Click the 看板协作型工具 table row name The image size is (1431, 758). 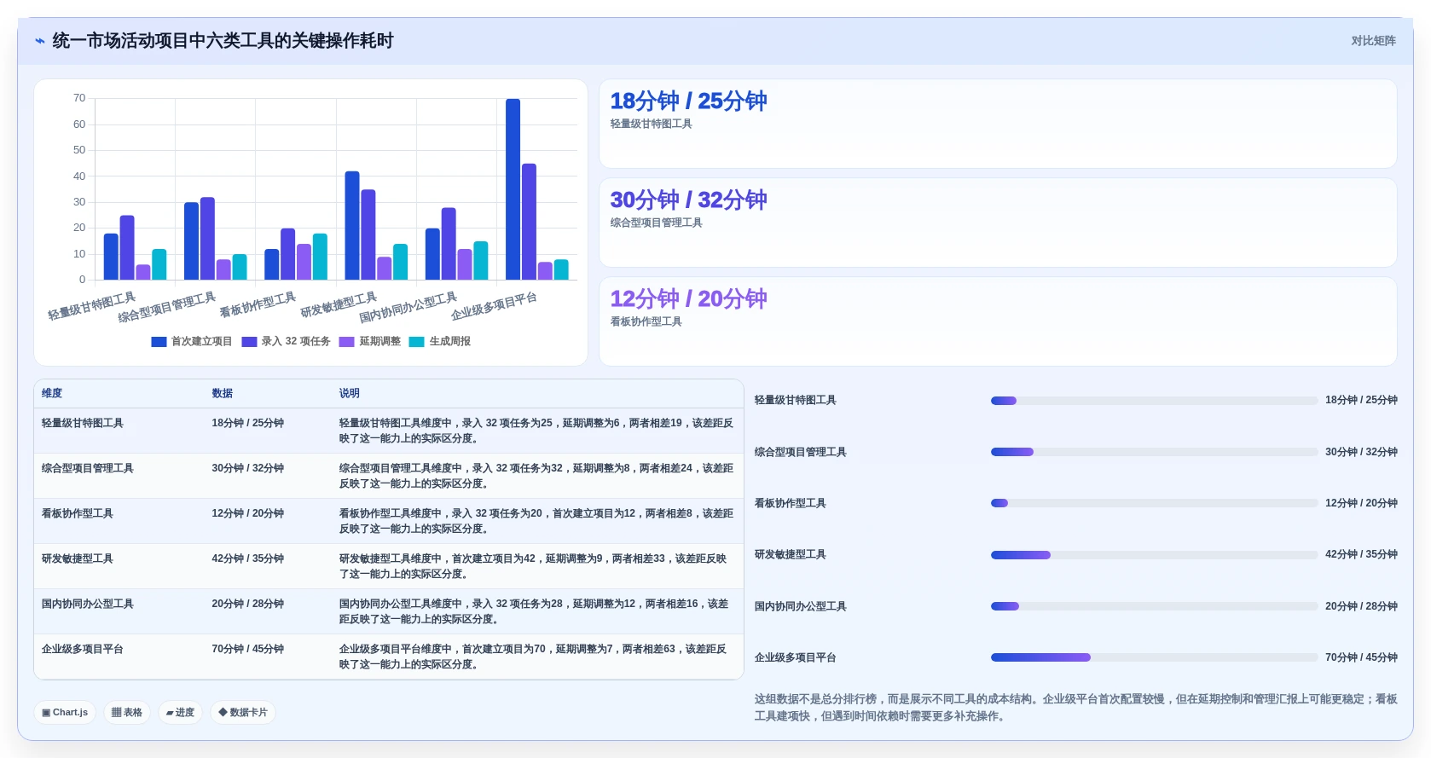(78, 513)
